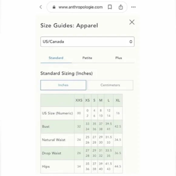Click the www.anthropologie.com address field
176x176 pixels.
point(80,7)
